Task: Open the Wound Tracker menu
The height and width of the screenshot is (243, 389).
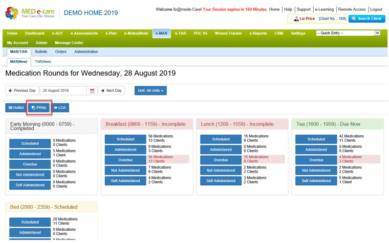Action: [228, 33]
